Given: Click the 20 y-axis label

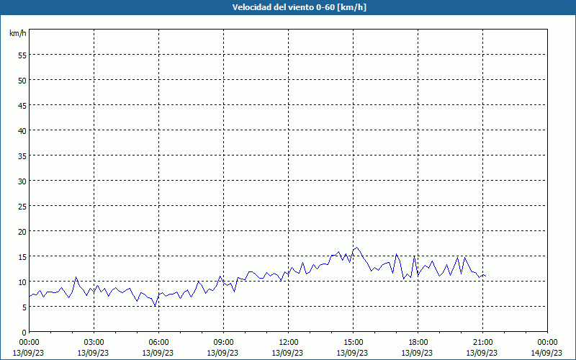Looking at the screenshot, I should pos(22,232).
